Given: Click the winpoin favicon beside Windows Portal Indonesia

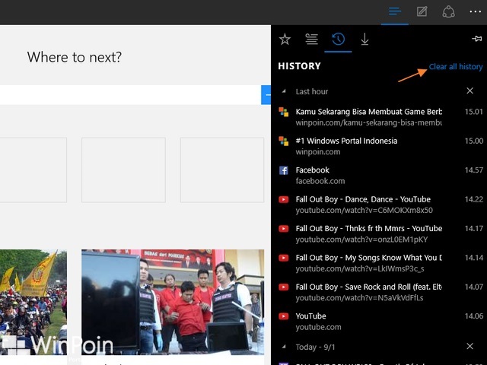Looking at the screenshot, I should pyautogui.click(x=284, y=141).
